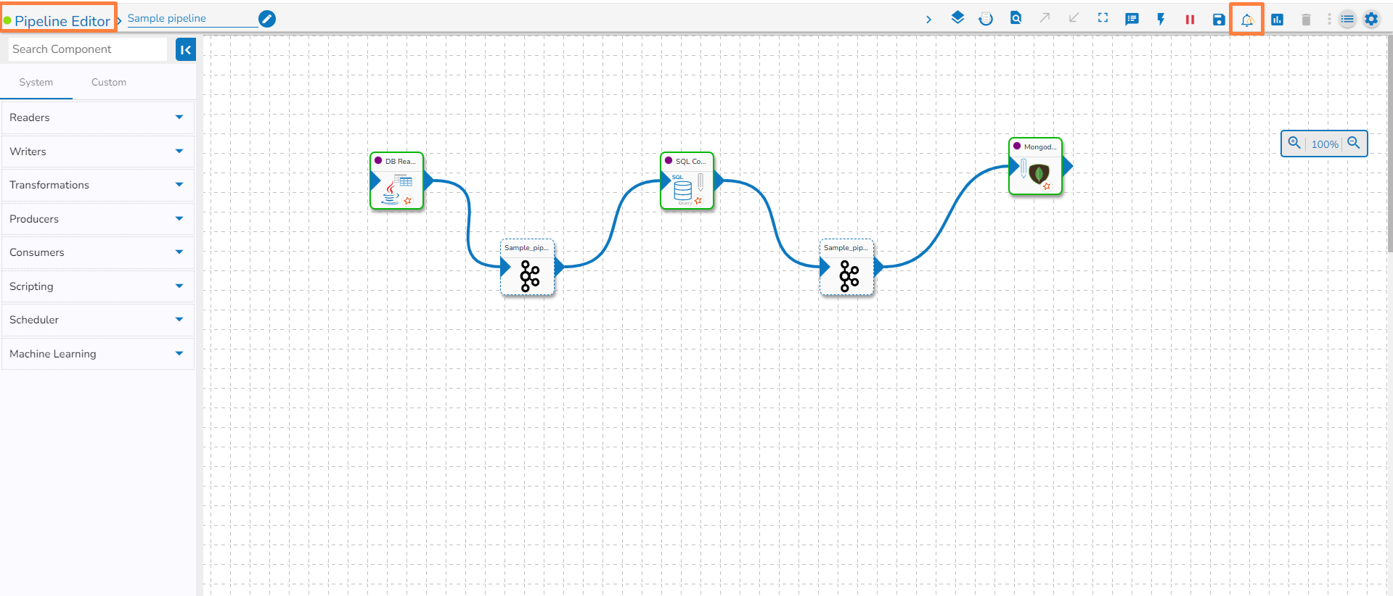Expand the Transformations component group
The image size is (1393, 596).
[98, 185]
